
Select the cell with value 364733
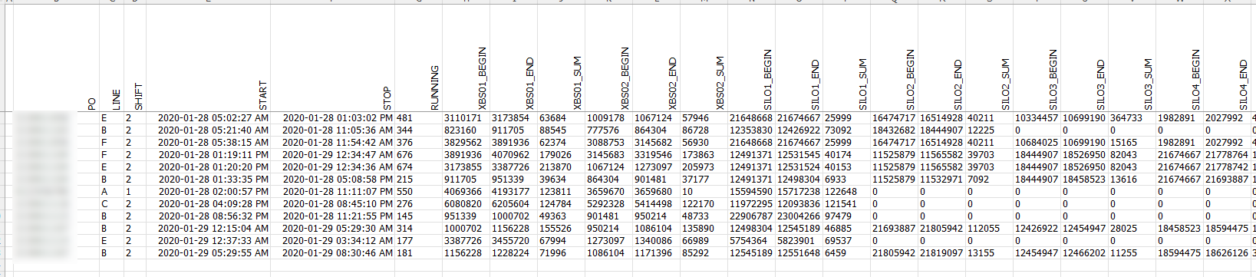coord(1132,118)
